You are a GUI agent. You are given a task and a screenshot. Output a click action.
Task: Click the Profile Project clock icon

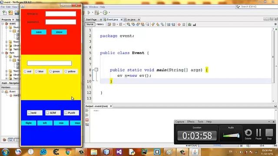pyautogui.click(x=105, y=13)
